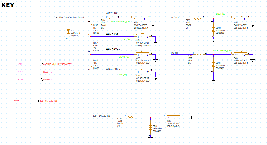Click the ground symbol below ED24
Image resolution: width=267 pixels, height=145 pixels.
[x=213, y=81]
